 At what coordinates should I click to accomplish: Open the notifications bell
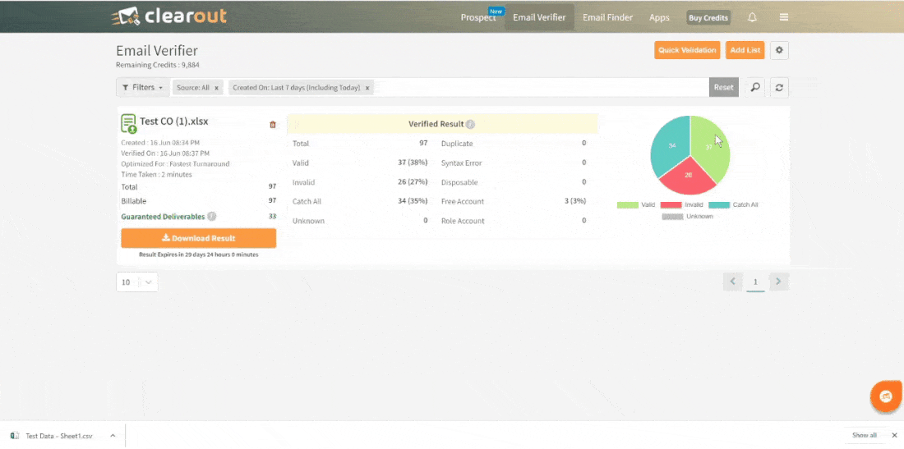(753, 17)
